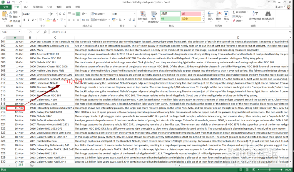
Task: Toggle align text left
Action: tap(70, 20)
